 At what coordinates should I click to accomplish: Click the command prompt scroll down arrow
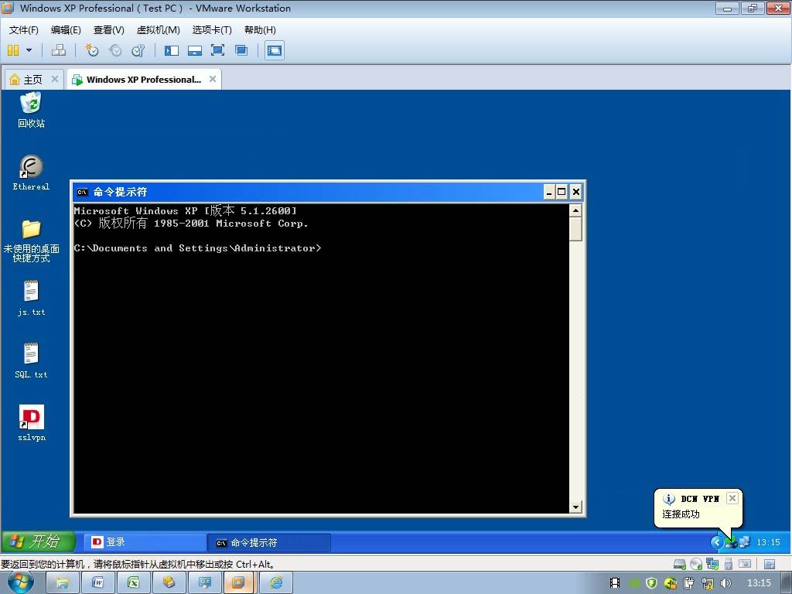point(575,507)
